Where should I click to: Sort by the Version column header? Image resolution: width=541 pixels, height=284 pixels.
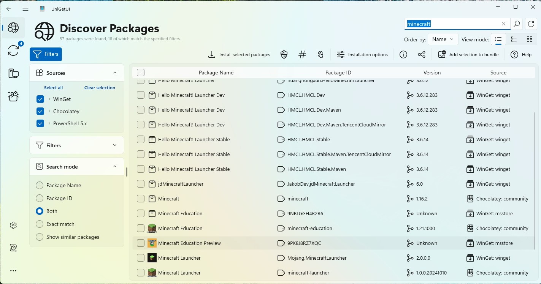(432, 73)
